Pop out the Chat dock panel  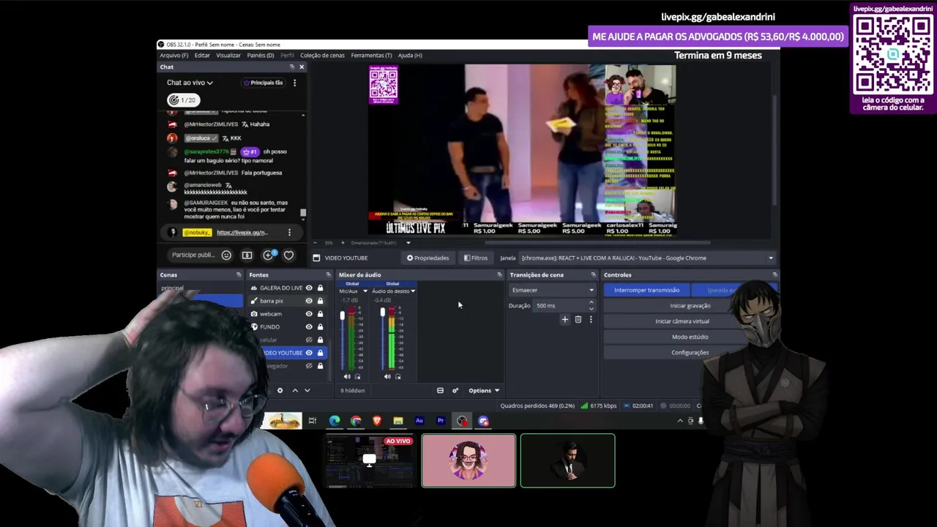[x=291, y=67]
